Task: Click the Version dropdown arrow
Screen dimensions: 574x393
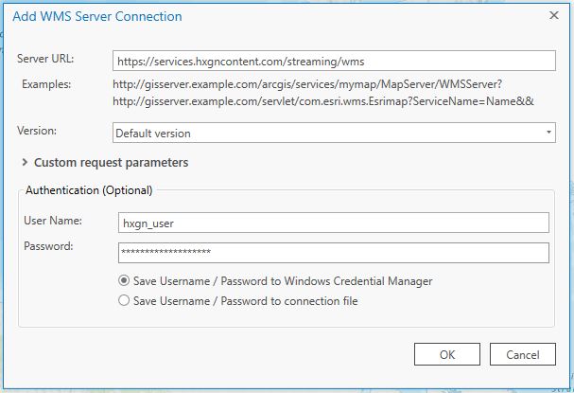Action: tap(549, 134)
